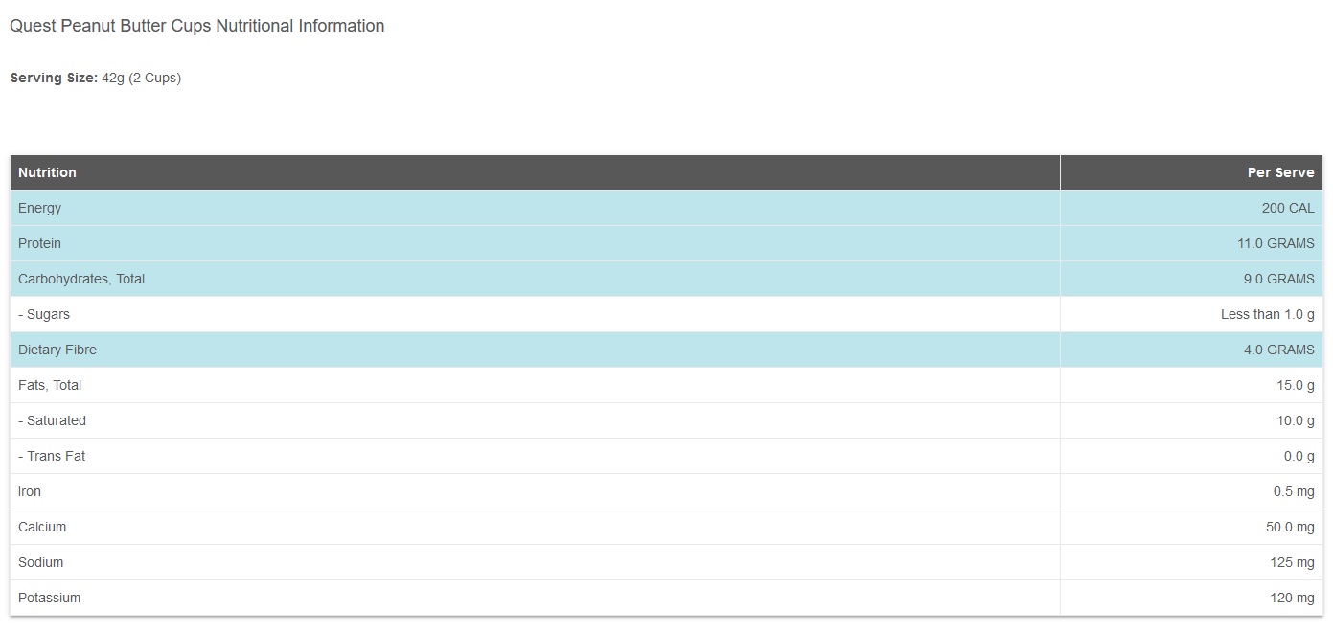Screen dimensions: 1333x633
Task: Click the 200 CAL energy value
Action: 1288,208
